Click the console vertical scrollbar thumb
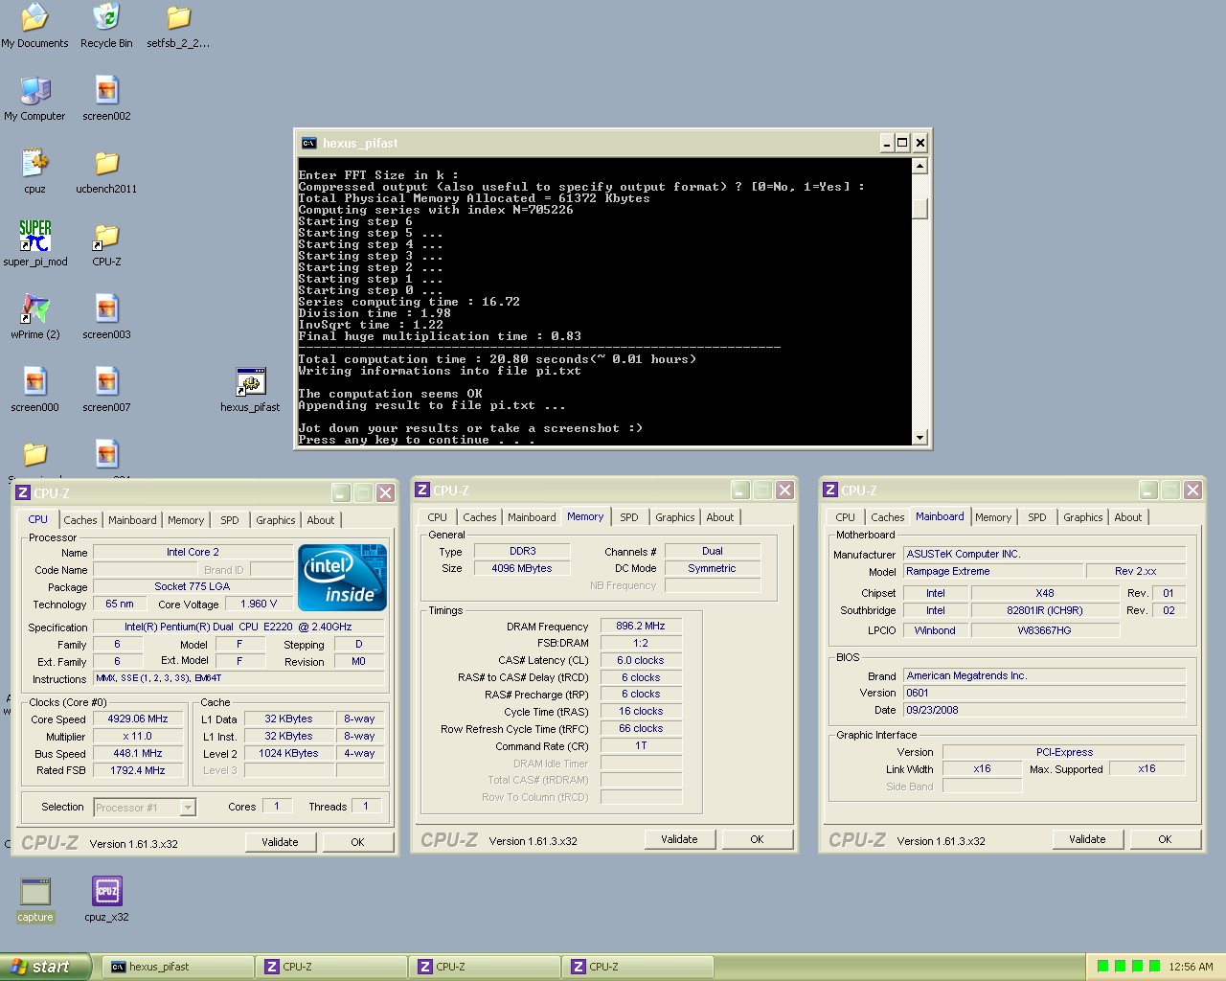 pos(920,209)
